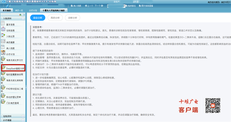Open 病人档案 sidebar icon
The height and width of the screenshot is (122, 231).
pyautogui.click(x=3, y=47)
